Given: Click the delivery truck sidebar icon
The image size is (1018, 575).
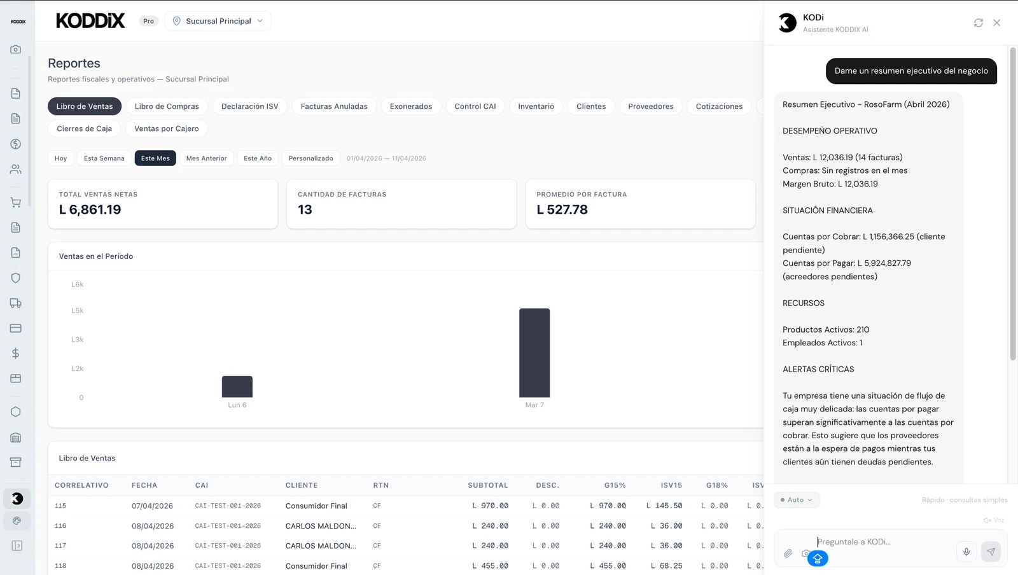Looking at the screenshot, I should click(x=16, y=303).
